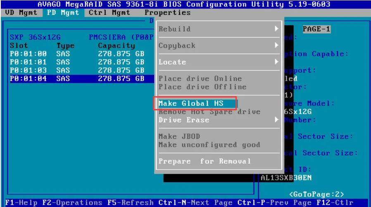Click Ctrl-P-Prev Page in bottom bar
Viewport: 371px width, 207px height.
[x=274, y=203]
